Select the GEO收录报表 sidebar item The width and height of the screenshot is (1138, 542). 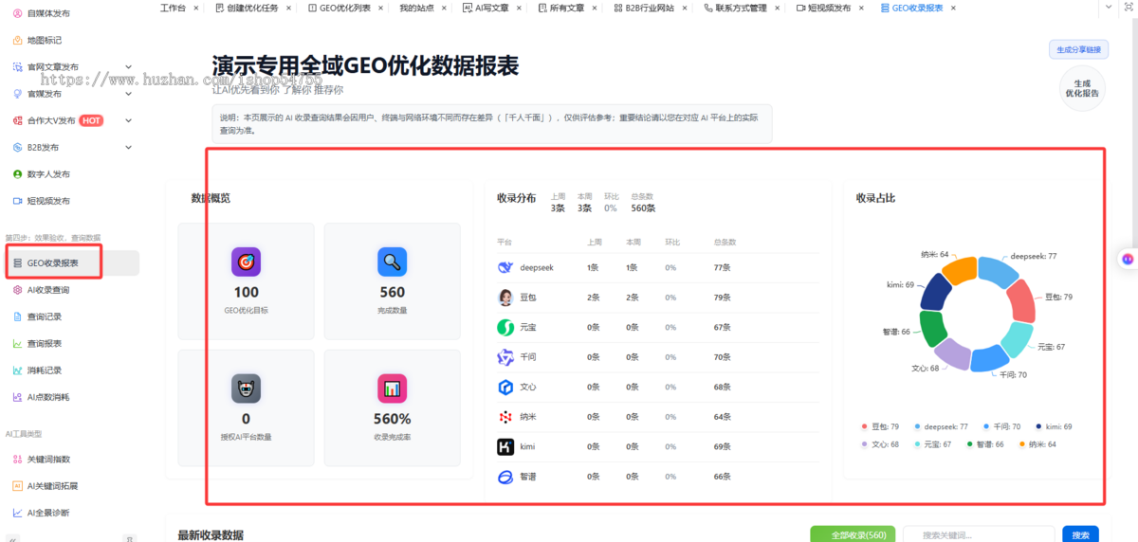[x=71, y=263]
